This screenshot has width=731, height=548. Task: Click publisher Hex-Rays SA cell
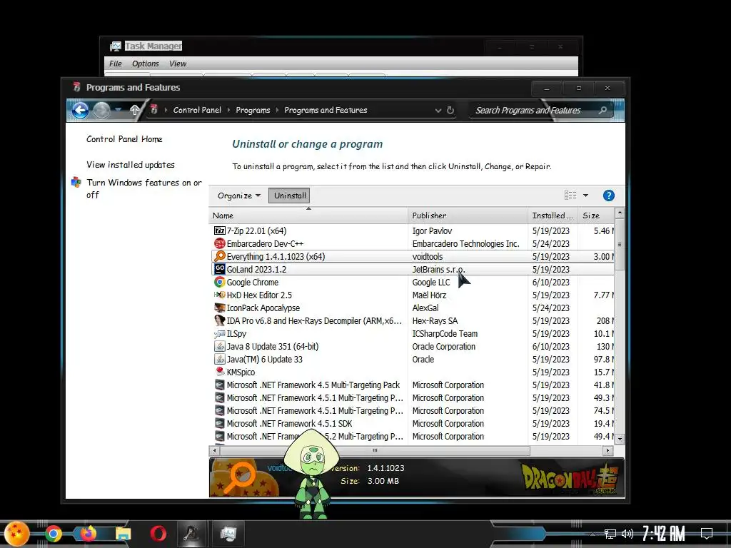pyautogui.click(x=435, y=321)
